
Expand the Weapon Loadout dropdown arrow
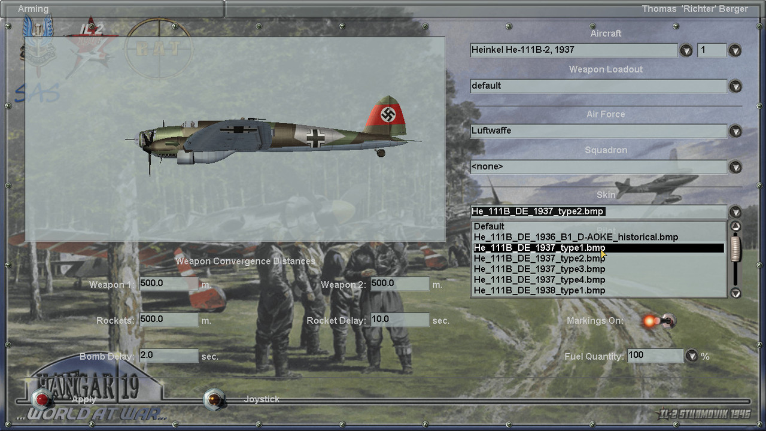click(735, 86)
